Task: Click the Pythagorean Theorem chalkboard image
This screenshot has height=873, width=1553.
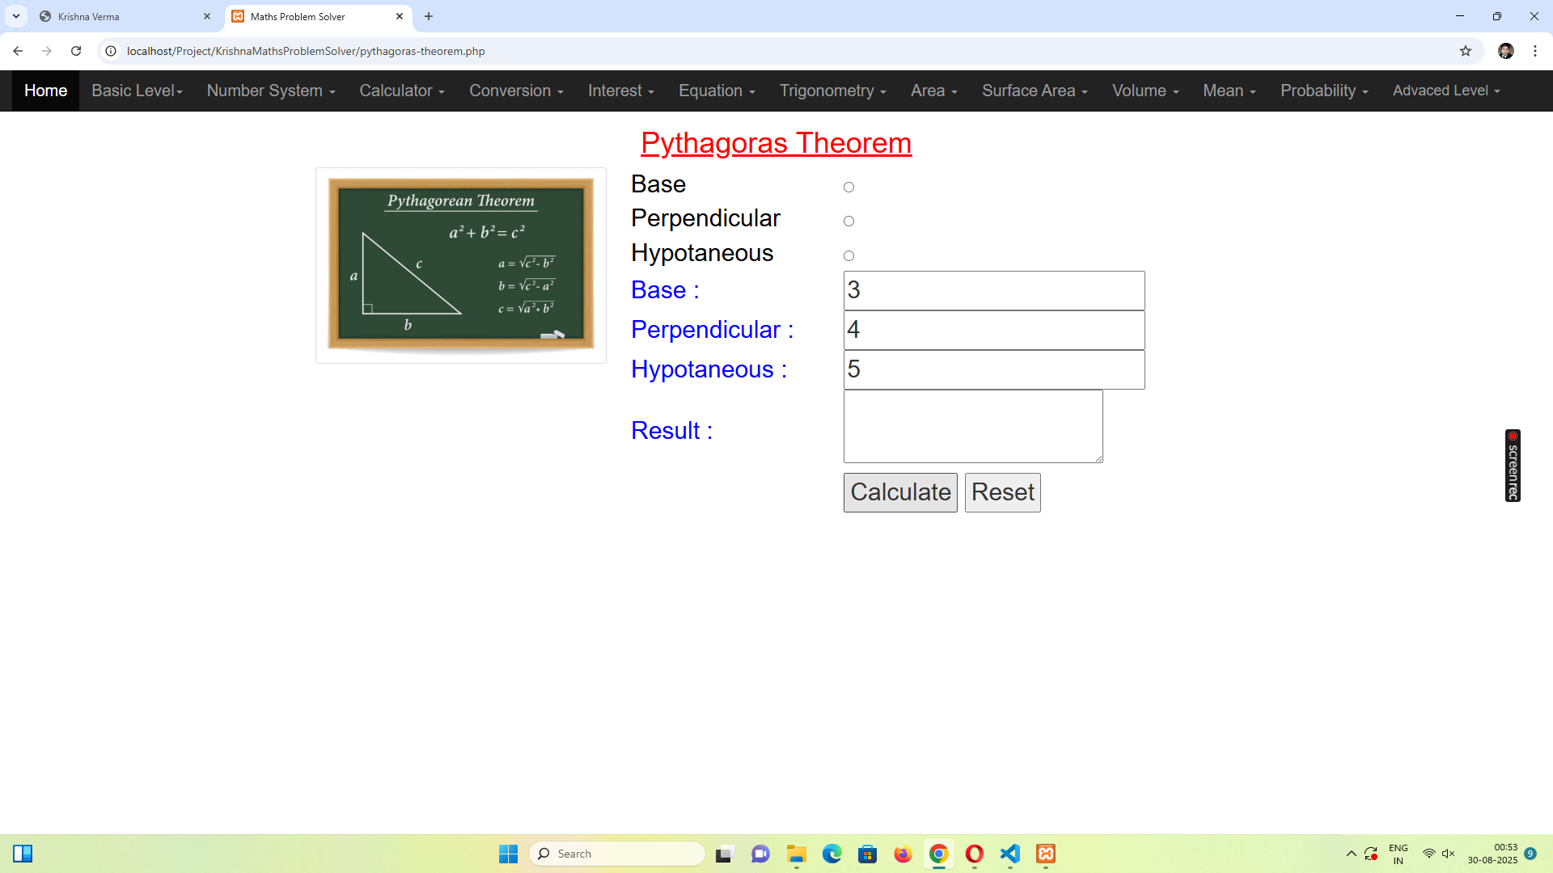Action: point(461,265)
